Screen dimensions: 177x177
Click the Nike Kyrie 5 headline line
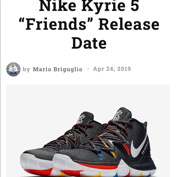[x=89, y=6]
